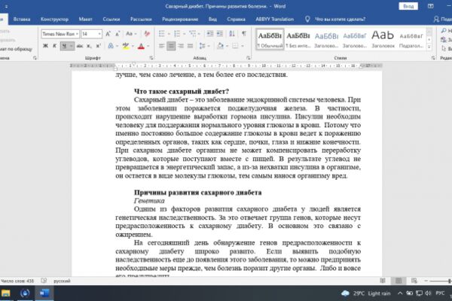
Task: Apply the Без интервала style
Action: coord(298,39)
